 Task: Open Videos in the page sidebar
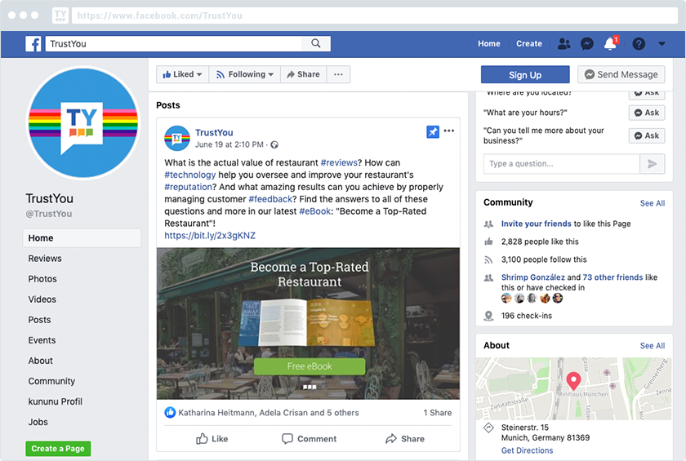point(42,299)
